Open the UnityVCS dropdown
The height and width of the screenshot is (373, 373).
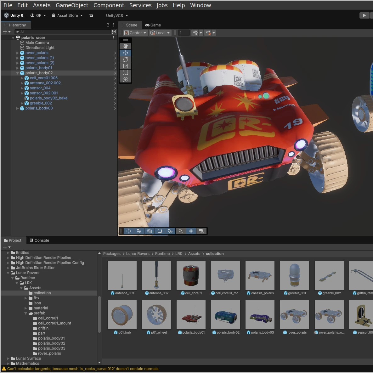(x=117, y=15)
